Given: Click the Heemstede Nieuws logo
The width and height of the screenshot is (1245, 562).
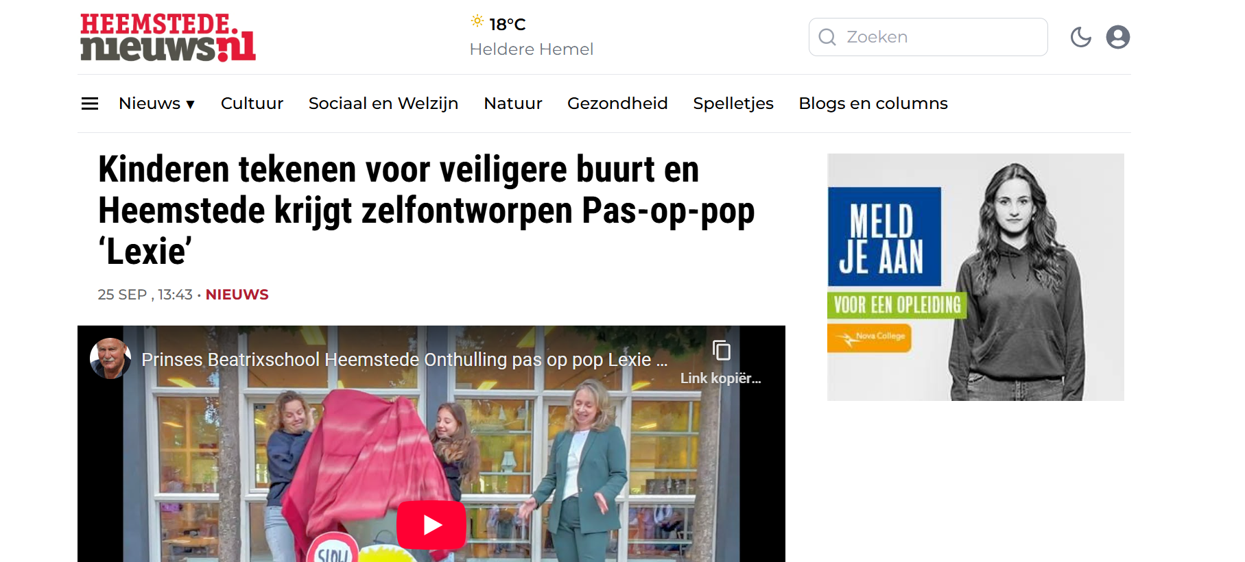Looking at the screenshot, I should click(x=168, y=37).
